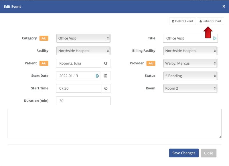The height and width of the screenshot is (166, 229).
Task: Change Room using the Room 2 dropdown
Action: (190, 88)
